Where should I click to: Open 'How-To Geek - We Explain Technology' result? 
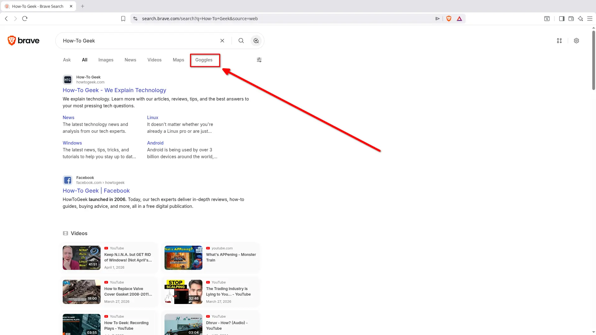coord(115,90)
